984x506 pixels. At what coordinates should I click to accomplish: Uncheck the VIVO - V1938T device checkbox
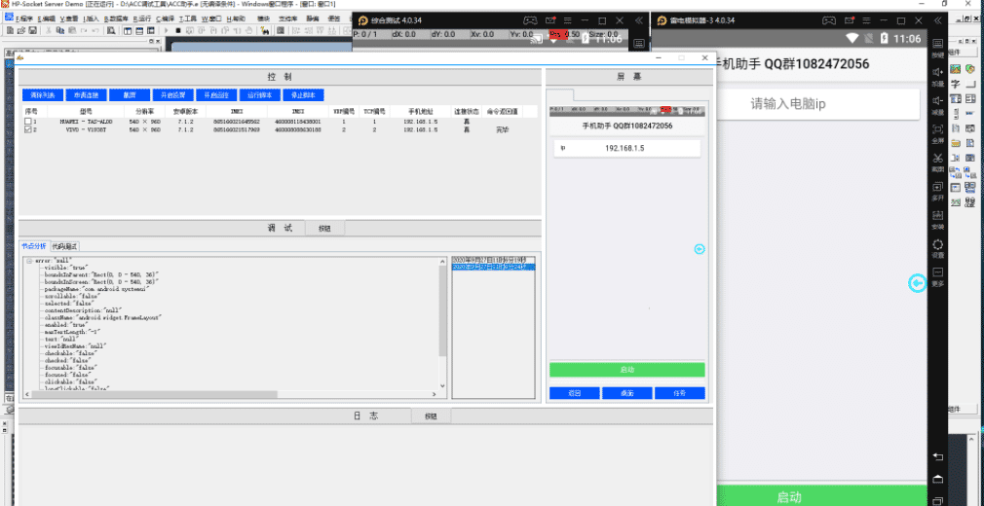pyautogui.click(x=27, y=129)
